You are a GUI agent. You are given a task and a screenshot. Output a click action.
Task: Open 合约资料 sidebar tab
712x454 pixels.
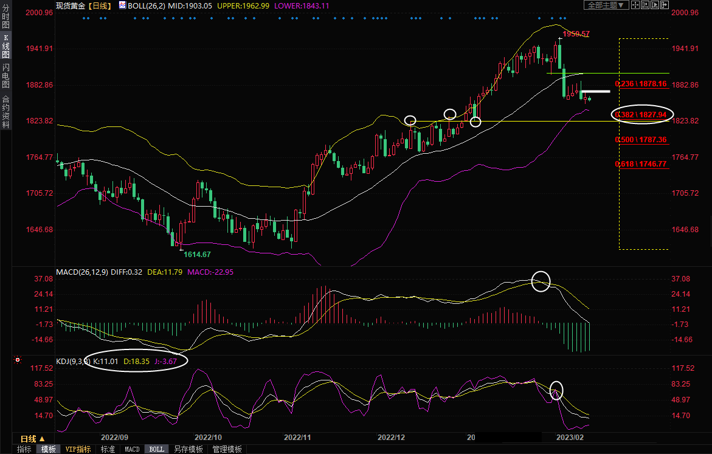[5, 112]
